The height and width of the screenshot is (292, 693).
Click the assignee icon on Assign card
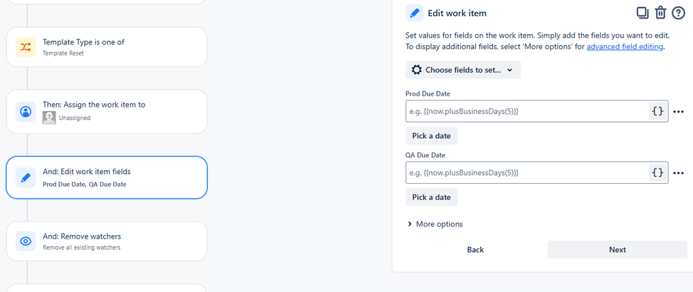coord(26,112)
